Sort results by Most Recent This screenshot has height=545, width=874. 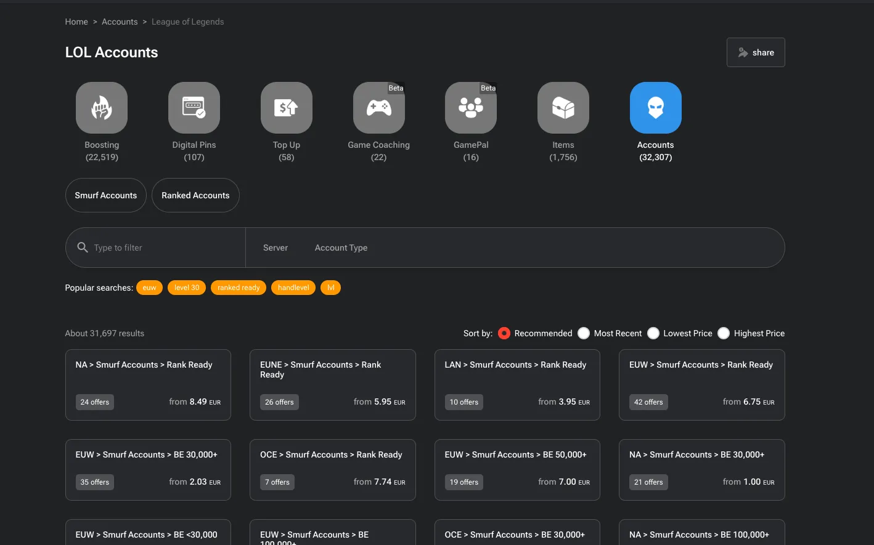pos(584,333)
